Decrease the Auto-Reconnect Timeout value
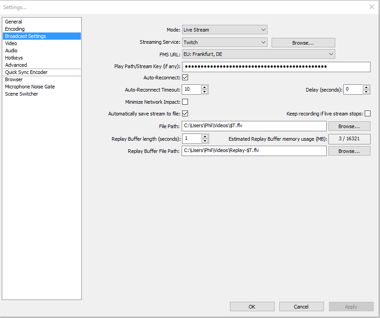Image resolution: width=380 pixels, height=318 pixels. [x=205, y=92]
